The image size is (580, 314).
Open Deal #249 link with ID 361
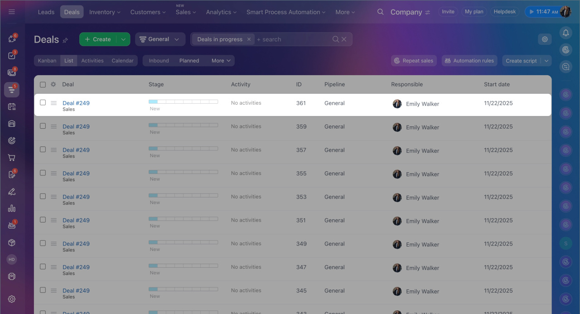point(76,103)
